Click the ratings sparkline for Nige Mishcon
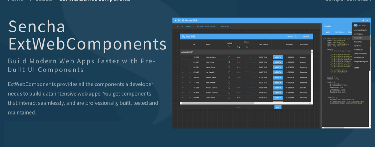The height and width of the screenshot is (147, 375). pyautogui.click(x=251, y=57)
